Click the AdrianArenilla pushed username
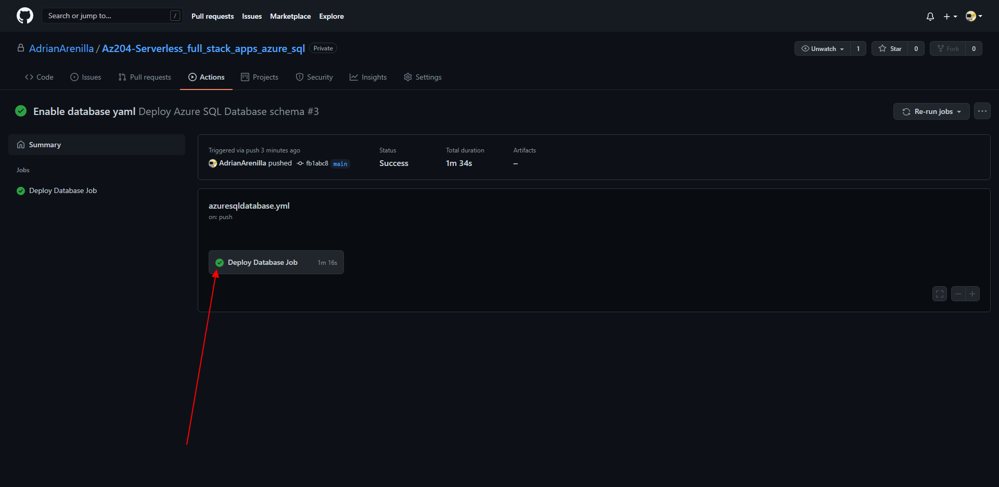 click(242, 163)
